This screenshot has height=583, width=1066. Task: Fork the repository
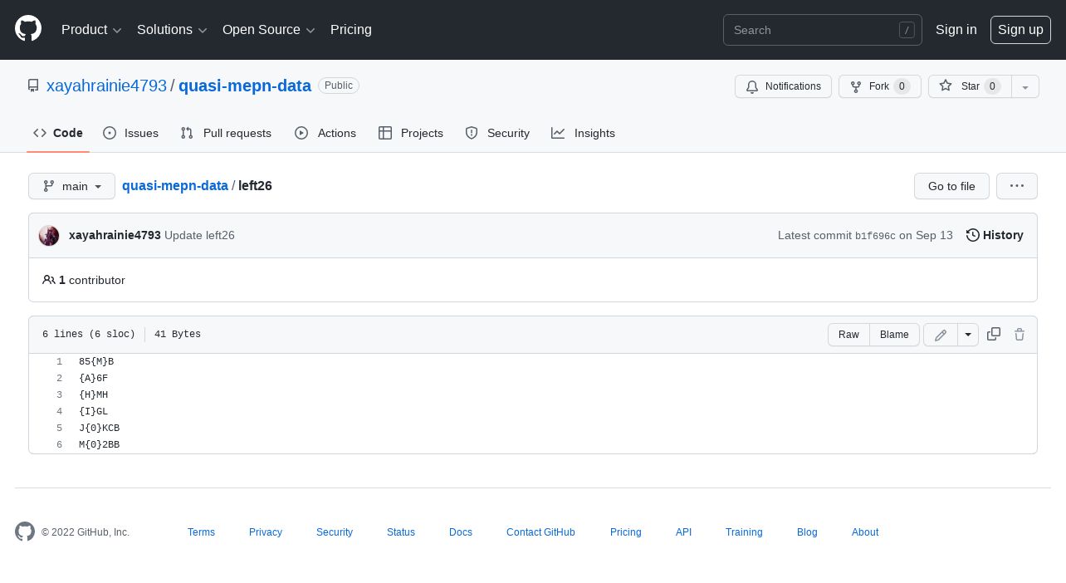(879, 86)
